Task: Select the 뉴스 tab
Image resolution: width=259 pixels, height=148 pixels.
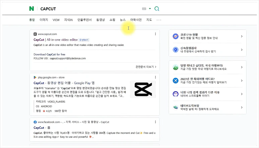Action: [x=123, y=20]
